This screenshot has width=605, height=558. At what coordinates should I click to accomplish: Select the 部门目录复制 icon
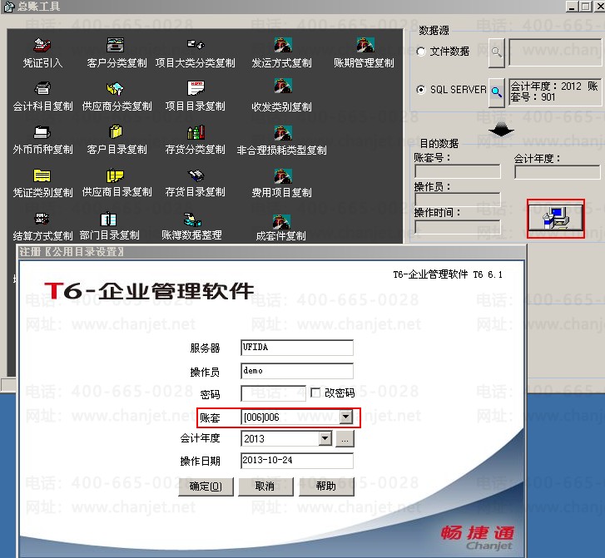tap(108, 219)
